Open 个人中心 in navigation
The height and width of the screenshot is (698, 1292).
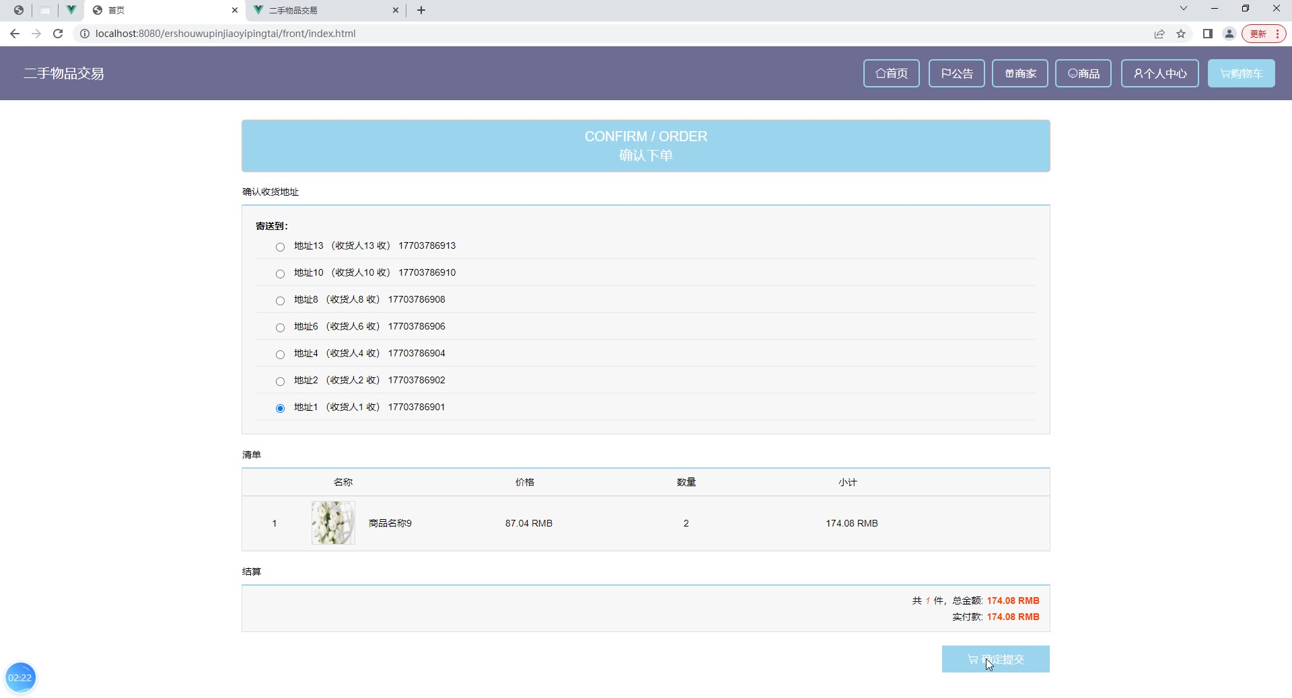click(1159, 73)
